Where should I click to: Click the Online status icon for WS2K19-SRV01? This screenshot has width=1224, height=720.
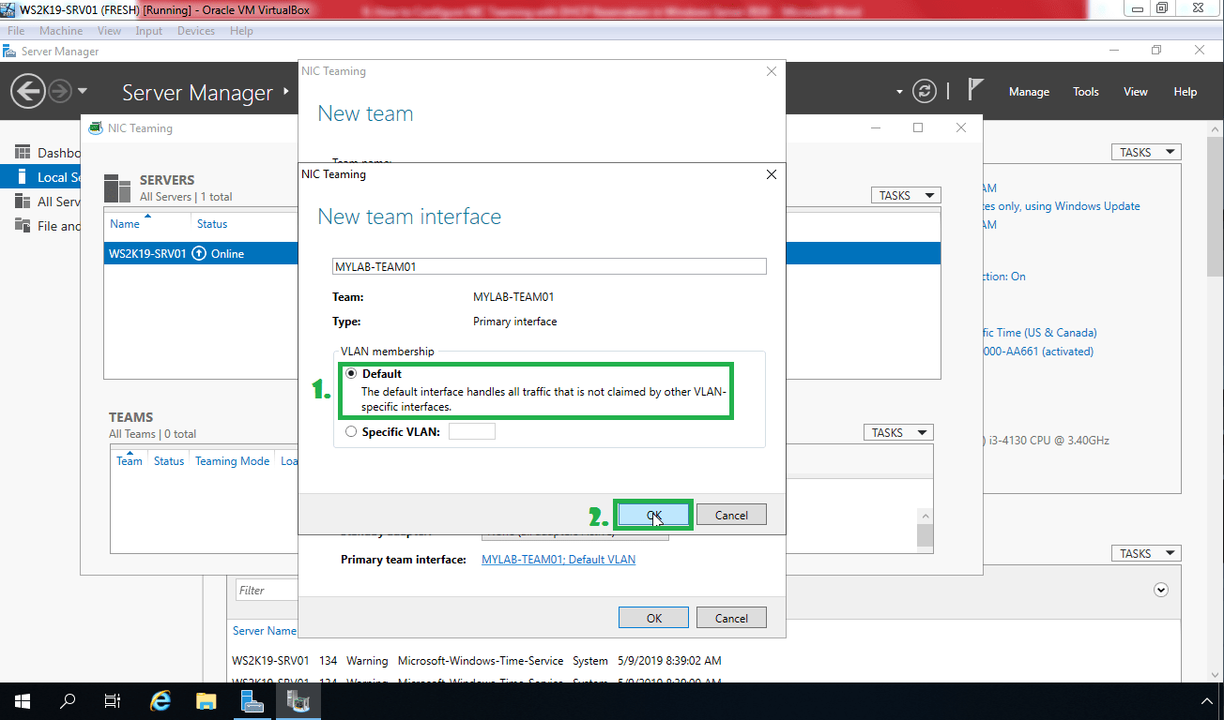click(x=199, y=254)
